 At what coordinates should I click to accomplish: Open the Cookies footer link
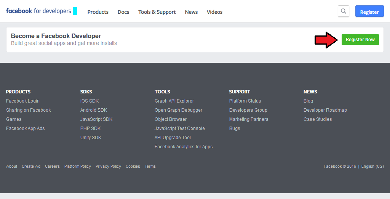pos(133,166)
